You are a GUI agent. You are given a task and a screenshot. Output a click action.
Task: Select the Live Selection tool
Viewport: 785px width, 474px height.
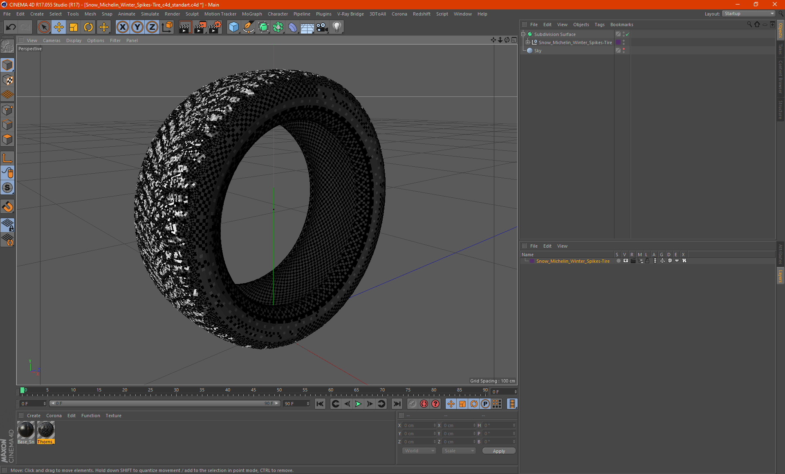(44, 27)
